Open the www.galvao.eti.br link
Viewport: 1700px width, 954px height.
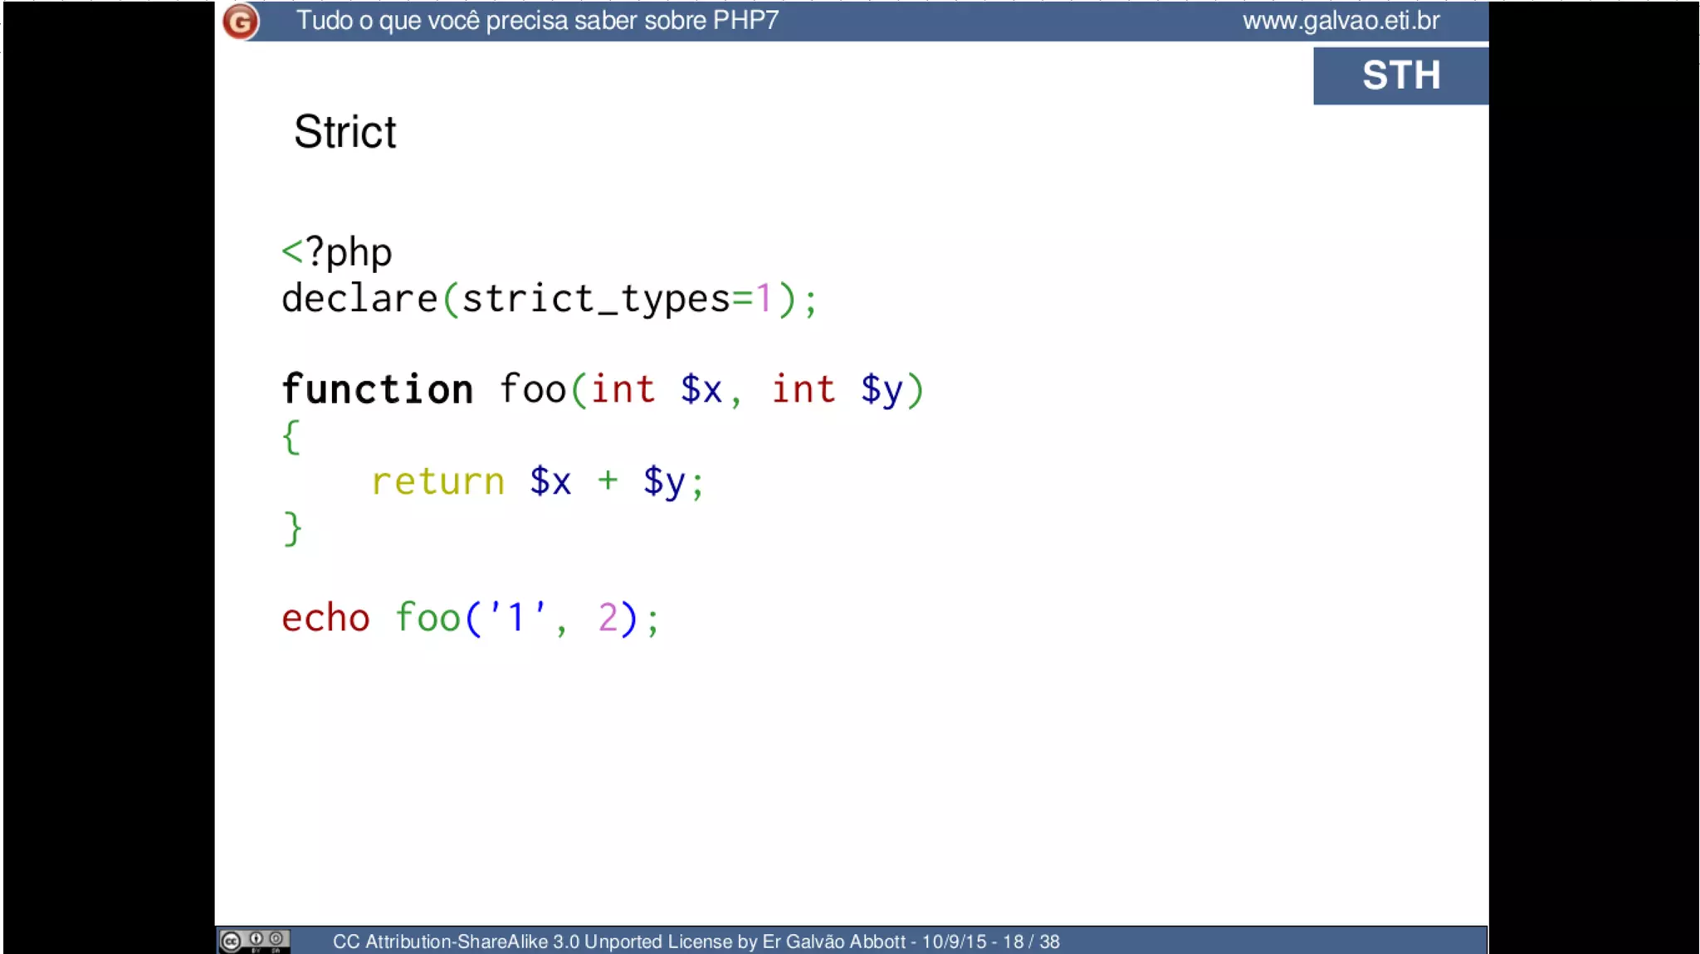1340,21
